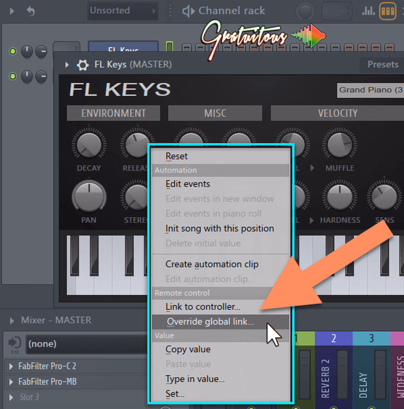Click the small arrow left of MUFFLE label
Viewport: 404px width, 409px height.
click(x=312, y=168)
